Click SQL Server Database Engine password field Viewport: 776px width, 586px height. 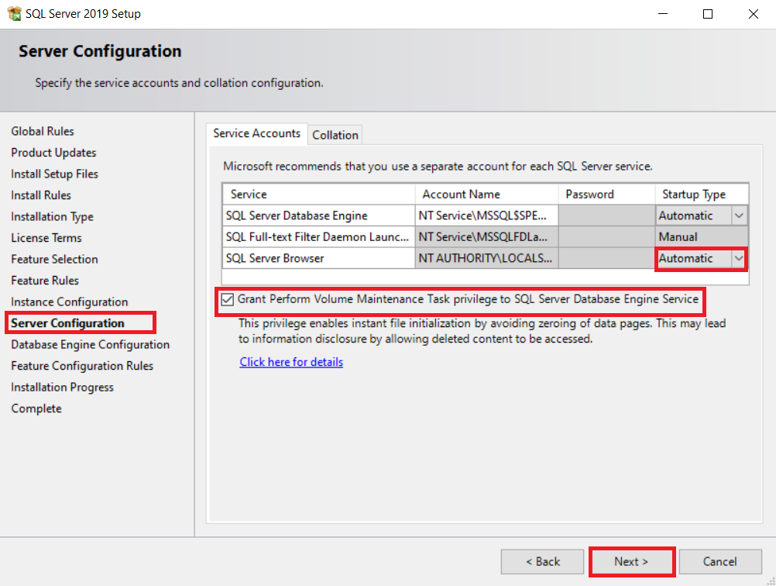(x=606, y=215)
